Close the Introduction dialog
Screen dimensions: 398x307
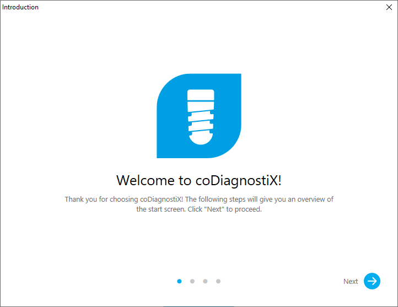pyautogui.click(x=389, y=7)
